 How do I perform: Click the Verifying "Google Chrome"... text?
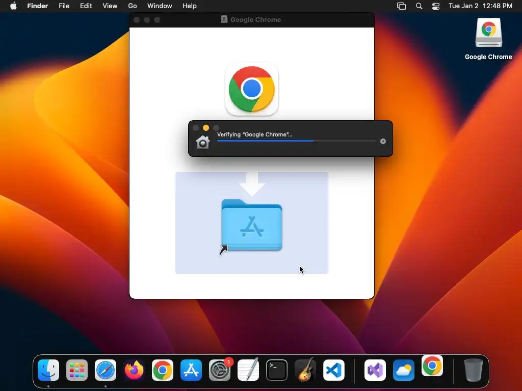coord(255,134)
